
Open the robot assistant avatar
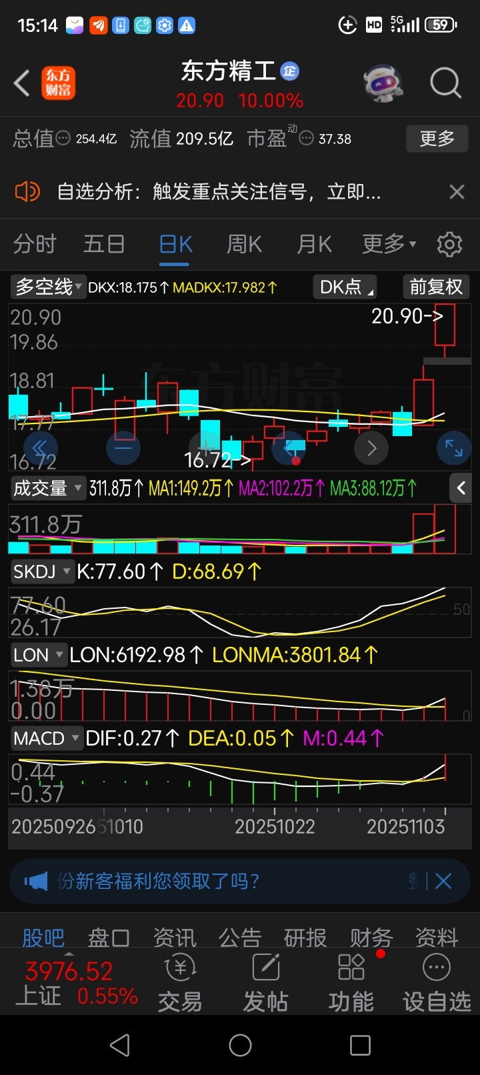[383, 83]
